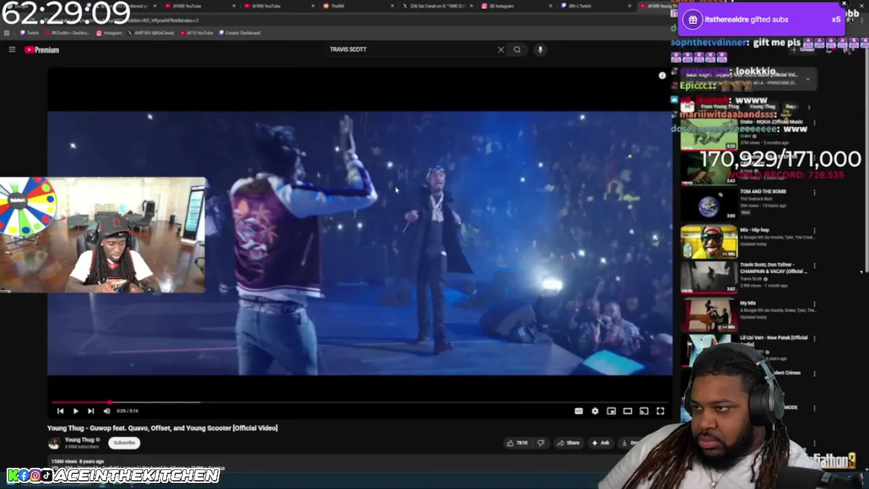869x489 pixels.
Task: Clear the TRAVIS SCOTT search text
Action: (501, 50)
